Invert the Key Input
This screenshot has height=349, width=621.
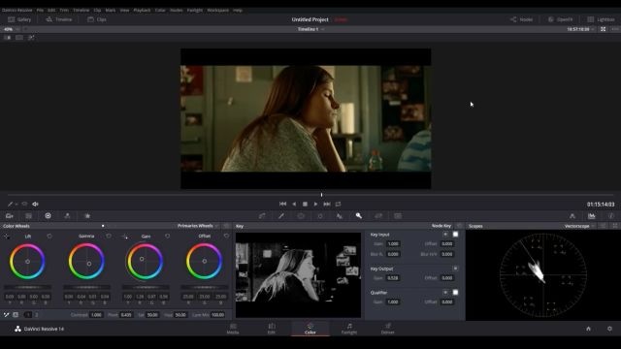coord(445,235)
